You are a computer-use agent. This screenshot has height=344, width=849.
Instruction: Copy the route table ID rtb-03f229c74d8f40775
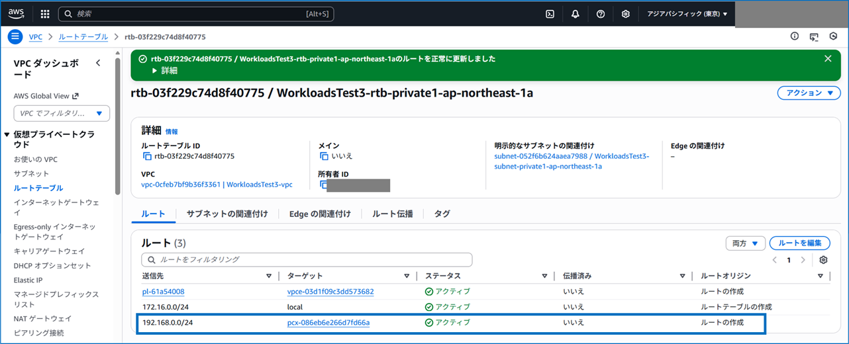coord(147,156)
